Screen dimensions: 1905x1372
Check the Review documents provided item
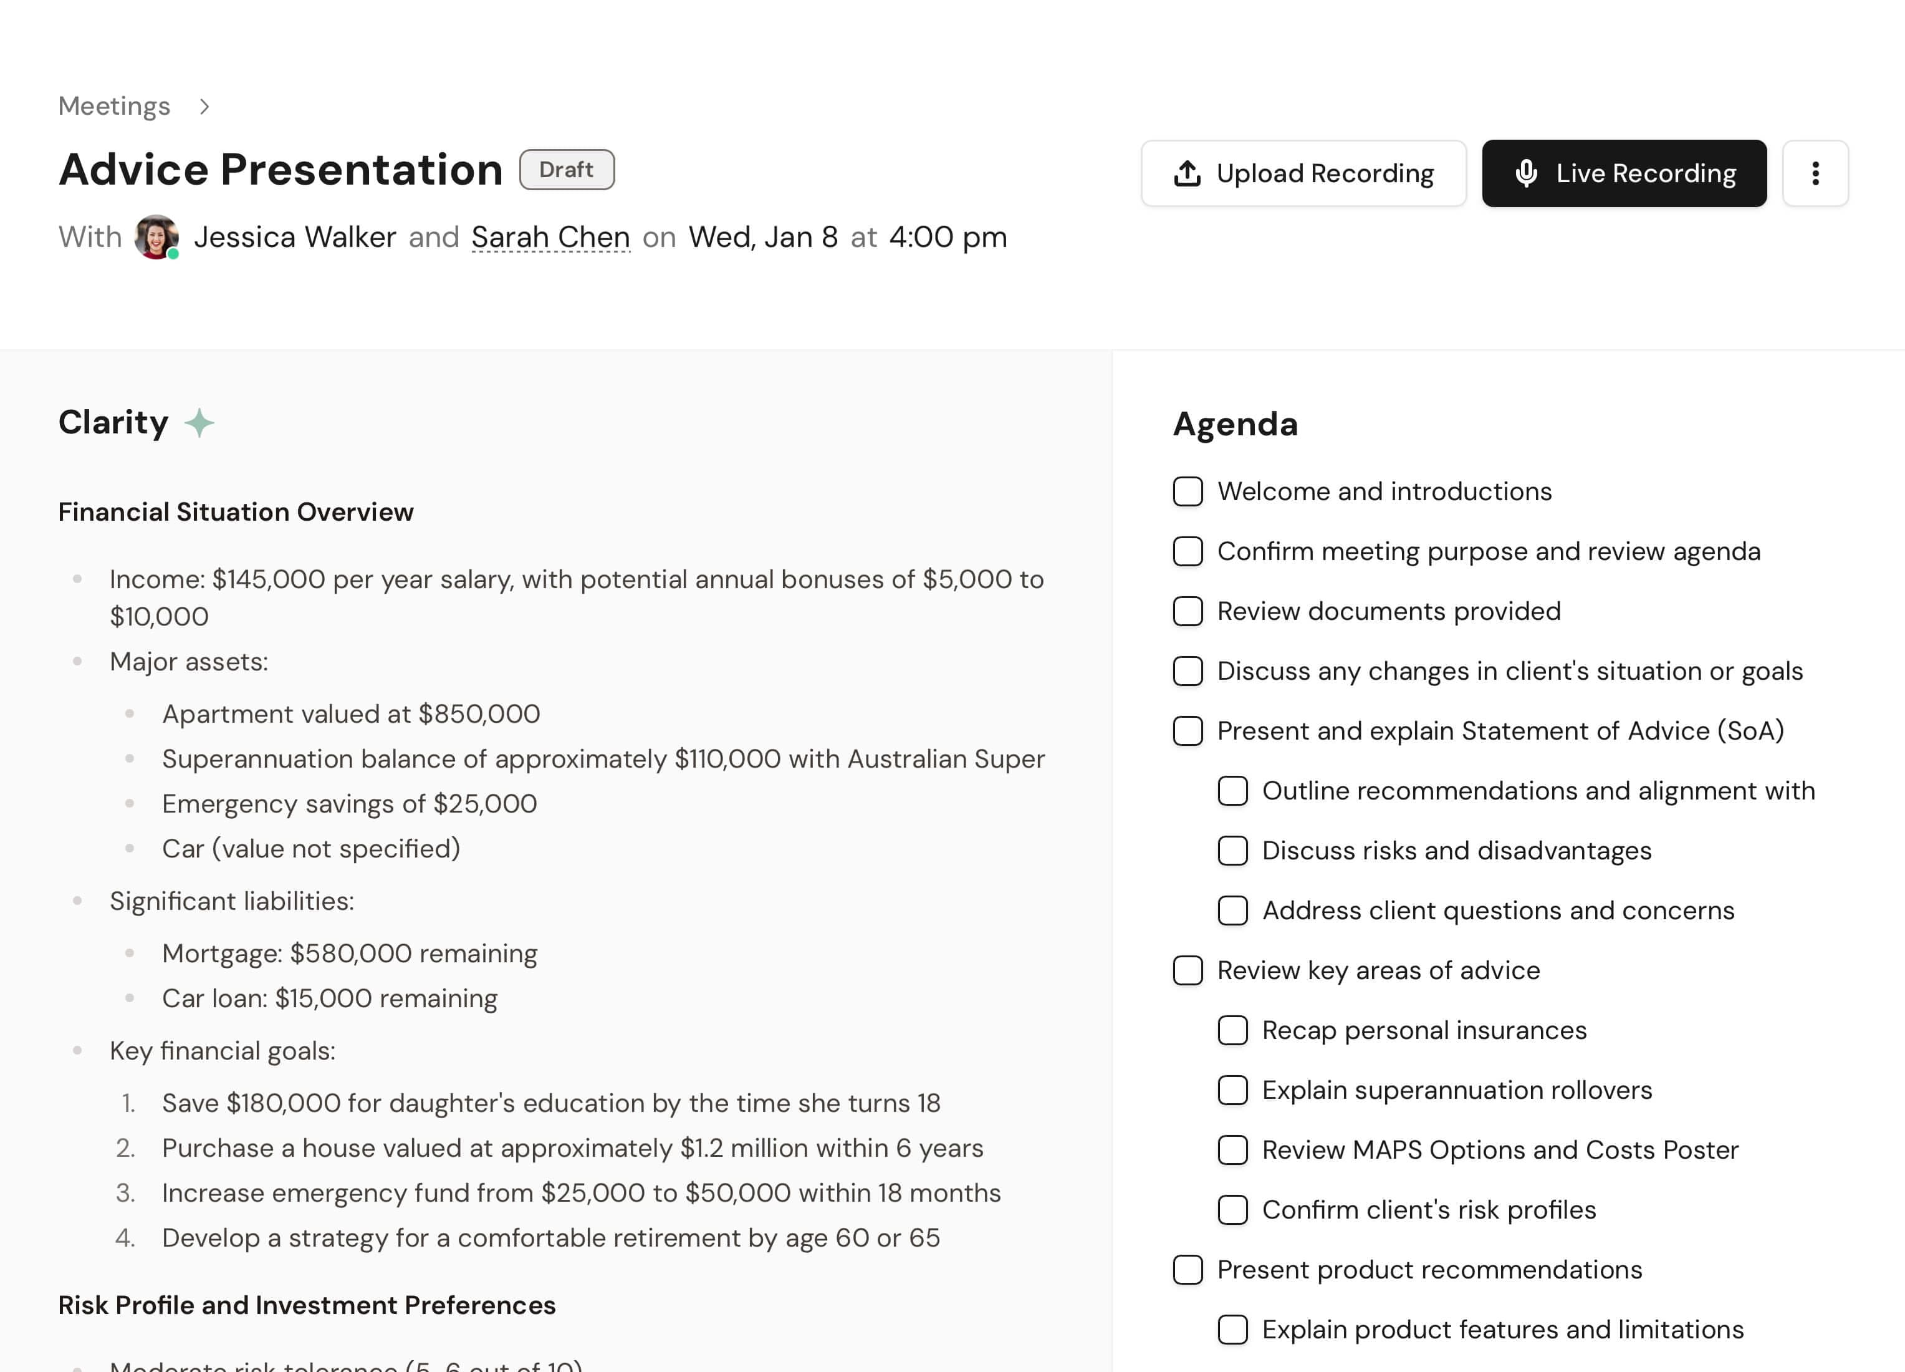pos(1188,612)
